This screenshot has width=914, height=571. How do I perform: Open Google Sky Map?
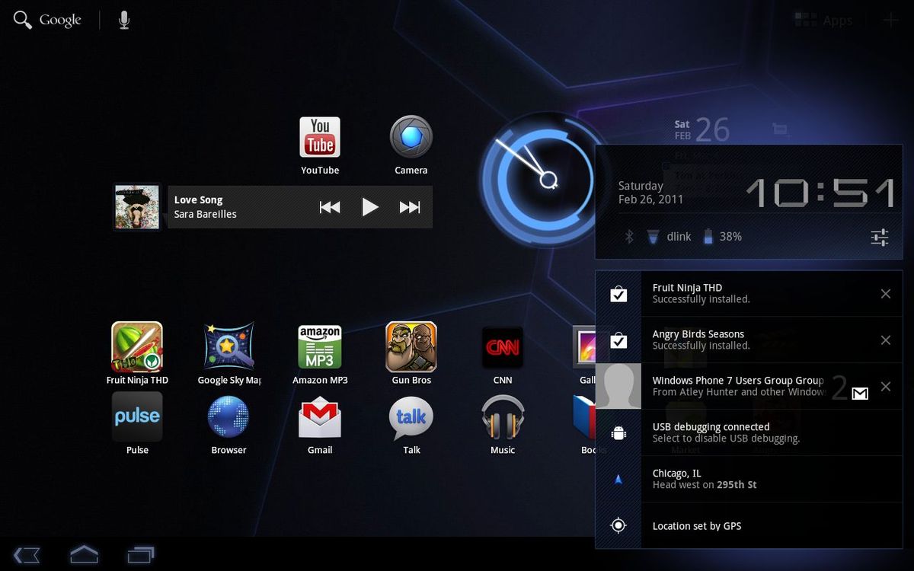(x=228, y=346)
